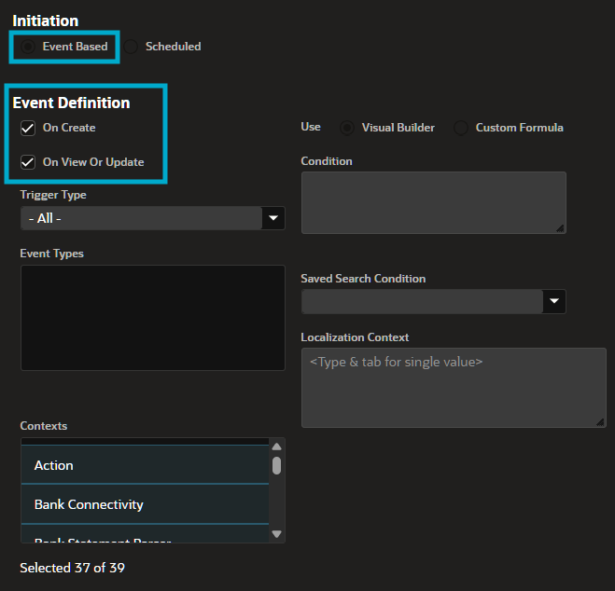Click the Saved Search Condition field
Viewport: 615px width, 591px height.
pos(422,301)
